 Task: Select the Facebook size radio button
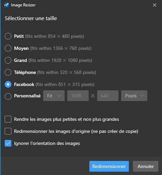8,84
